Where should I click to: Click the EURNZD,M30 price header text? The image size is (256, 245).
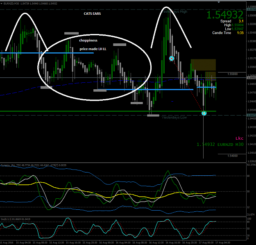coord(30,3)
